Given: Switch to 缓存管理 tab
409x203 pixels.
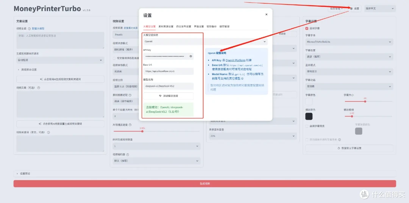Looking at the screenshot, I should [x=224, y=27].
